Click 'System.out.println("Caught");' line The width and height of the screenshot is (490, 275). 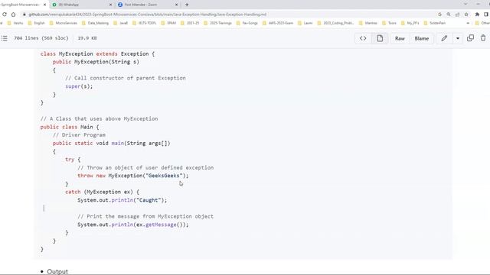pos(122,200)
